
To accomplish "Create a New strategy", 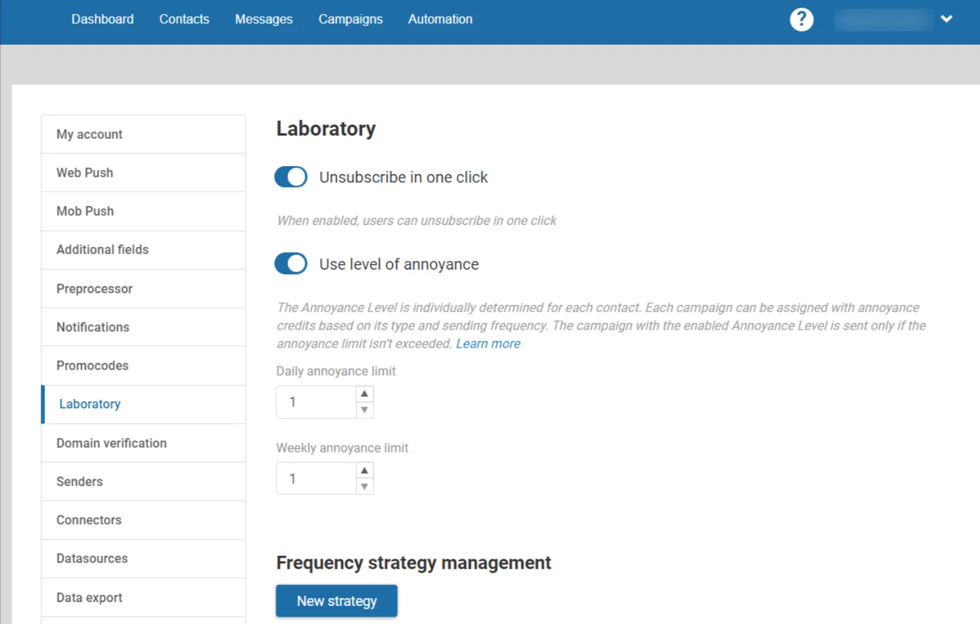I will tap(336, 601).
